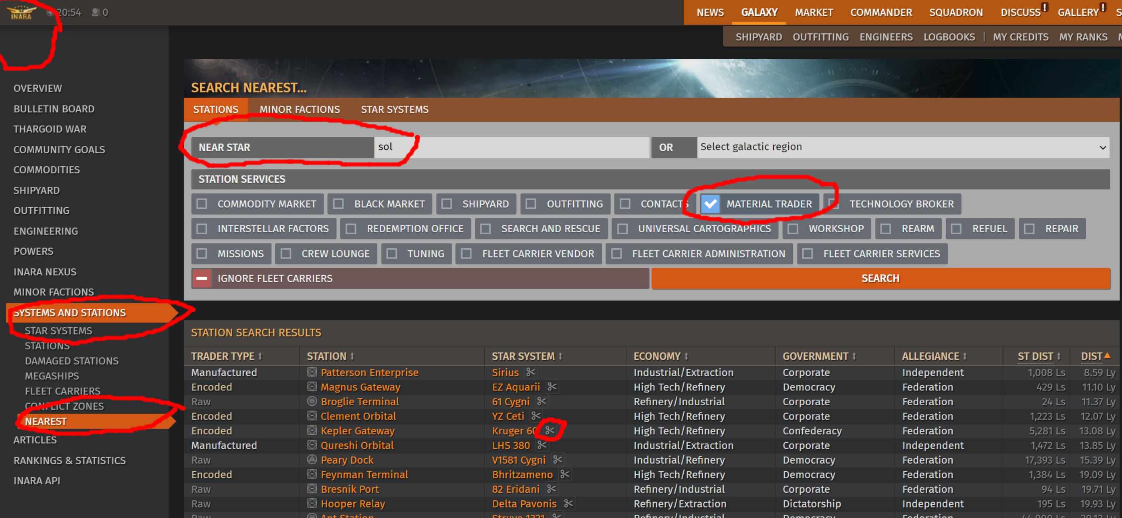
Task: Click the orange Search button
Action: point(880,279)
